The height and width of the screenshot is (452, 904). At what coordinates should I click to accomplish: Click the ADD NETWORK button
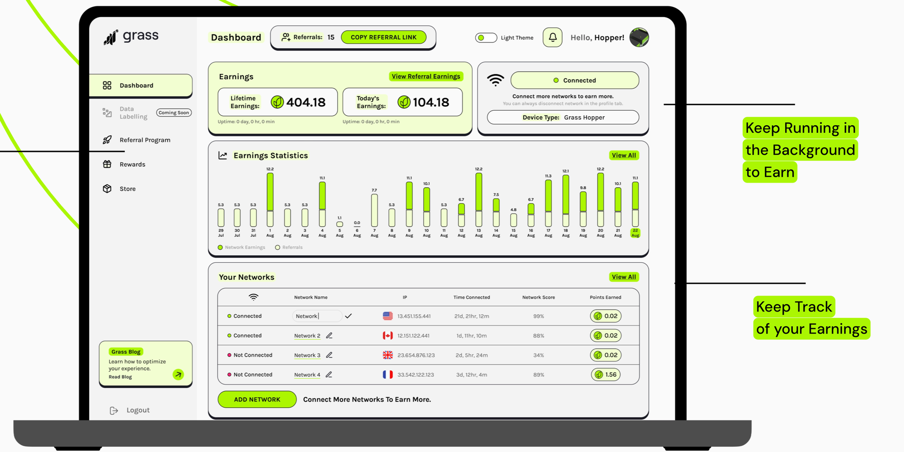point(257,400)
